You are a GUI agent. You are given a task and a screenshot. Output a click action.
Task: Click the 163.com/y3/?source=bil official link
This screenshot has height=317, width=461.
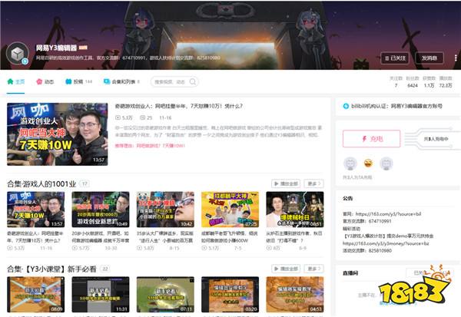388,214
